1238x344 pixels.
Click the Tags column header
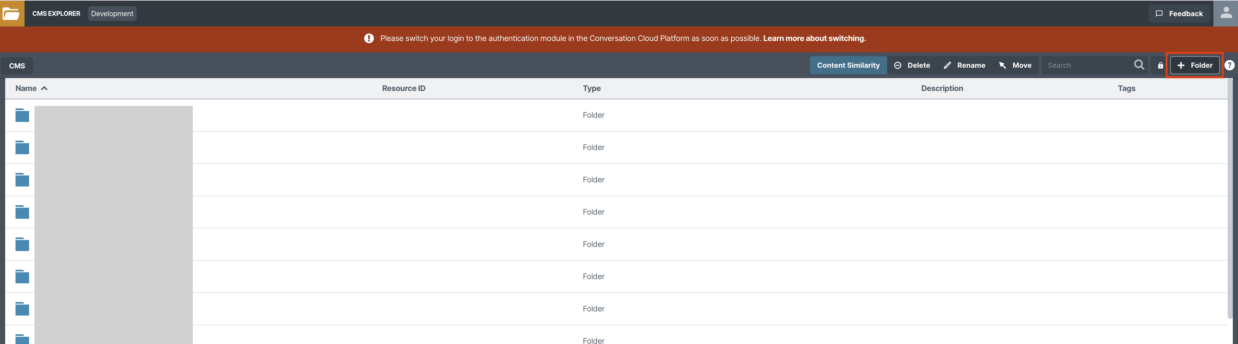(1126, 88)
